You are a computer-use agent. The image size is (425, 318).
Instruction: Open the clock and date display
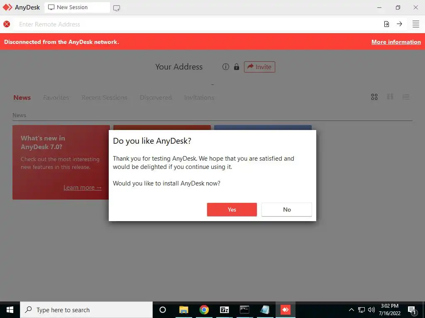(x=389, y=310)
